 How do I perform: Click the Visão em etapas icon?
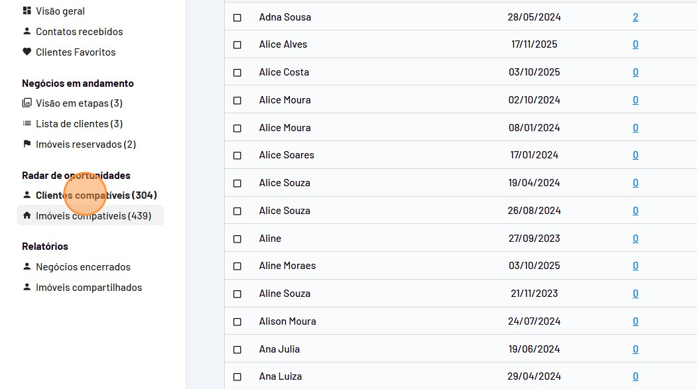point(27,103)
